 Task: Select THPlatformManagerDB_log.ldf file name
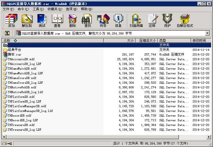[x=30, y=111]
